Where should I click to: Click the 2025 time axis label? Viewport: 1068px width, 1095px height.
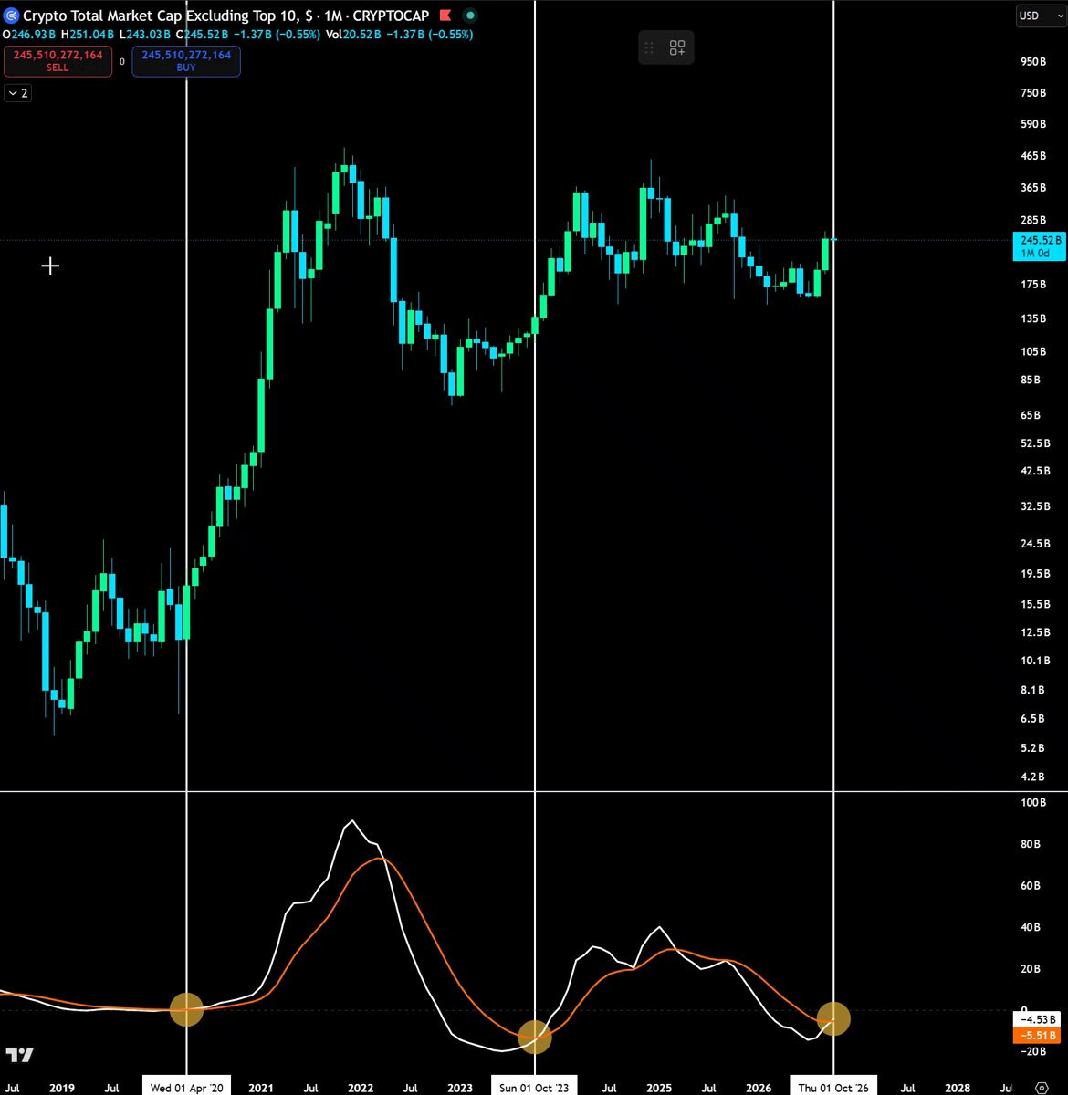659,1088
